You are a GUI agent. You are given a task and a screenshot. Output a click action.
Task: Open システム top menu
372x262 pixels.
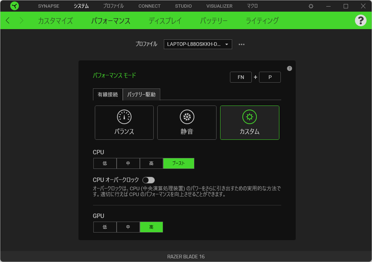point(81,6)
